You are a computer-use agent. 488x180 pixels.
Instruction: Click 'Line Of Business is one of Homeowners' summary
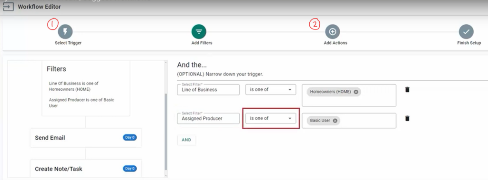[74, 86]
